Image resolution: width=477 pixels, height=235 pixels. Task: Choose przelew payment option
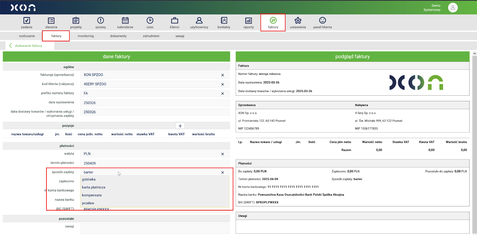[155, 203]
